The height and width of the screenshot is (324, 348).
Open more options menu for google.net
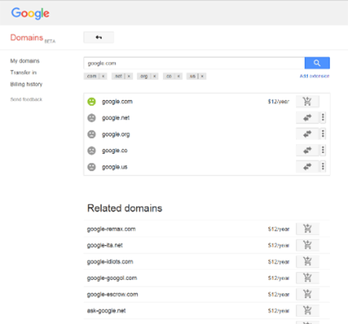tap(323, 117)
